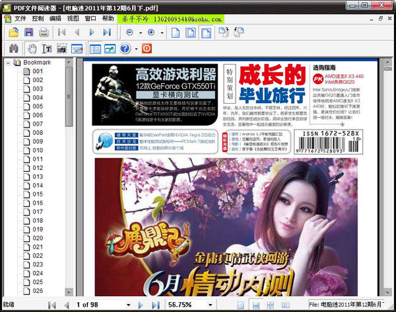Open the 视图 menu
This screenshot has width=396, height=312.
pyautogui.click(x=73, y=18)
